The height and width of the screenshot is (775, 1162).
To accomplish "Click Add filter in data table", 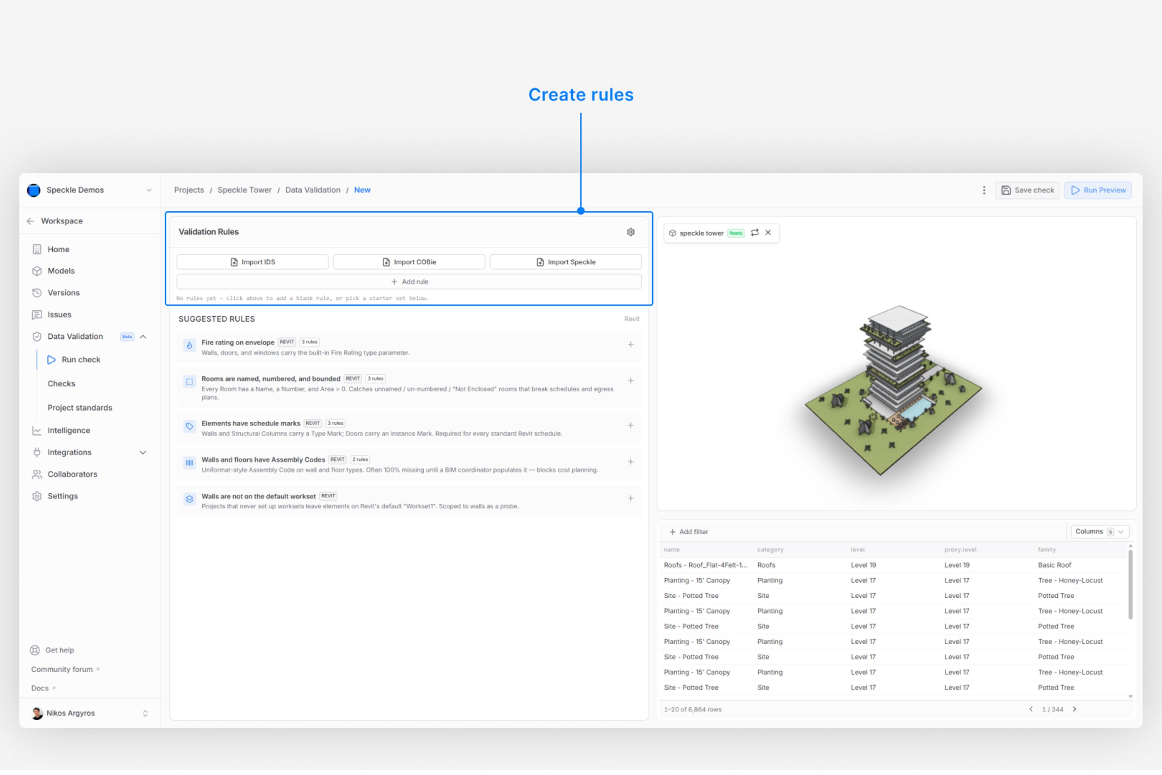I will pyautogui.click(x=689, y=532).
